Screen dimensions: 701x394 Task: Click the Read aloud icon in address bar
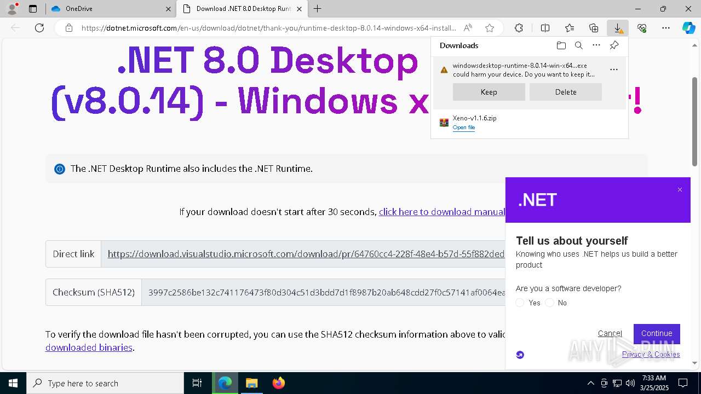(468, 28)
